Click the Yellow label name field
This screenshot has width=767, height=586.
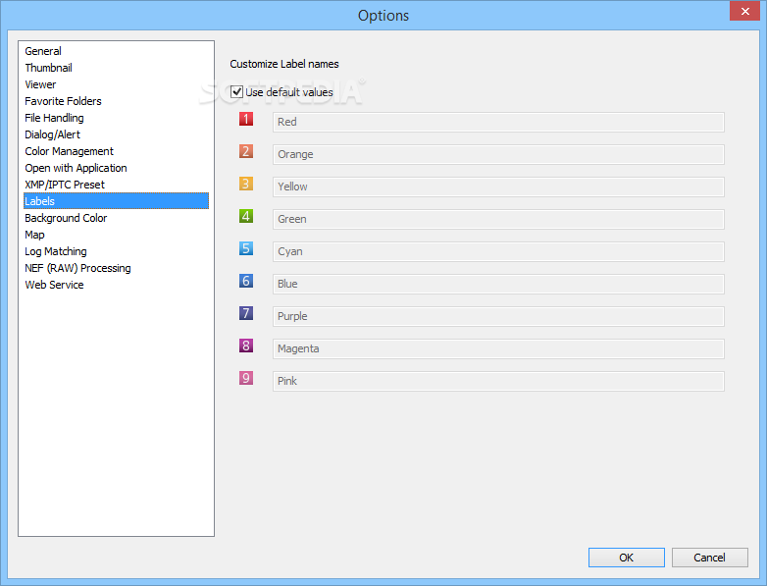(x=498, y=186)
